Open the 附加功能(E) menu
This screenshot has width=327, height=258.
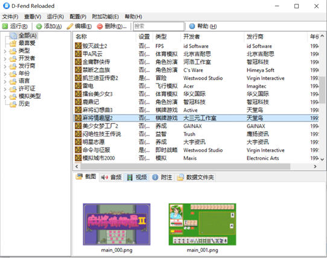tap(106, 17)
